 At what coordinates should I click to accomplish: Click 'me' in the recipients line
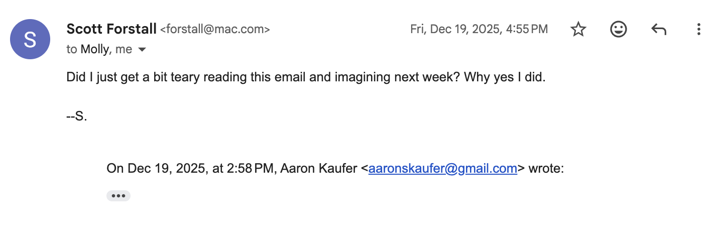click(124, 49)
